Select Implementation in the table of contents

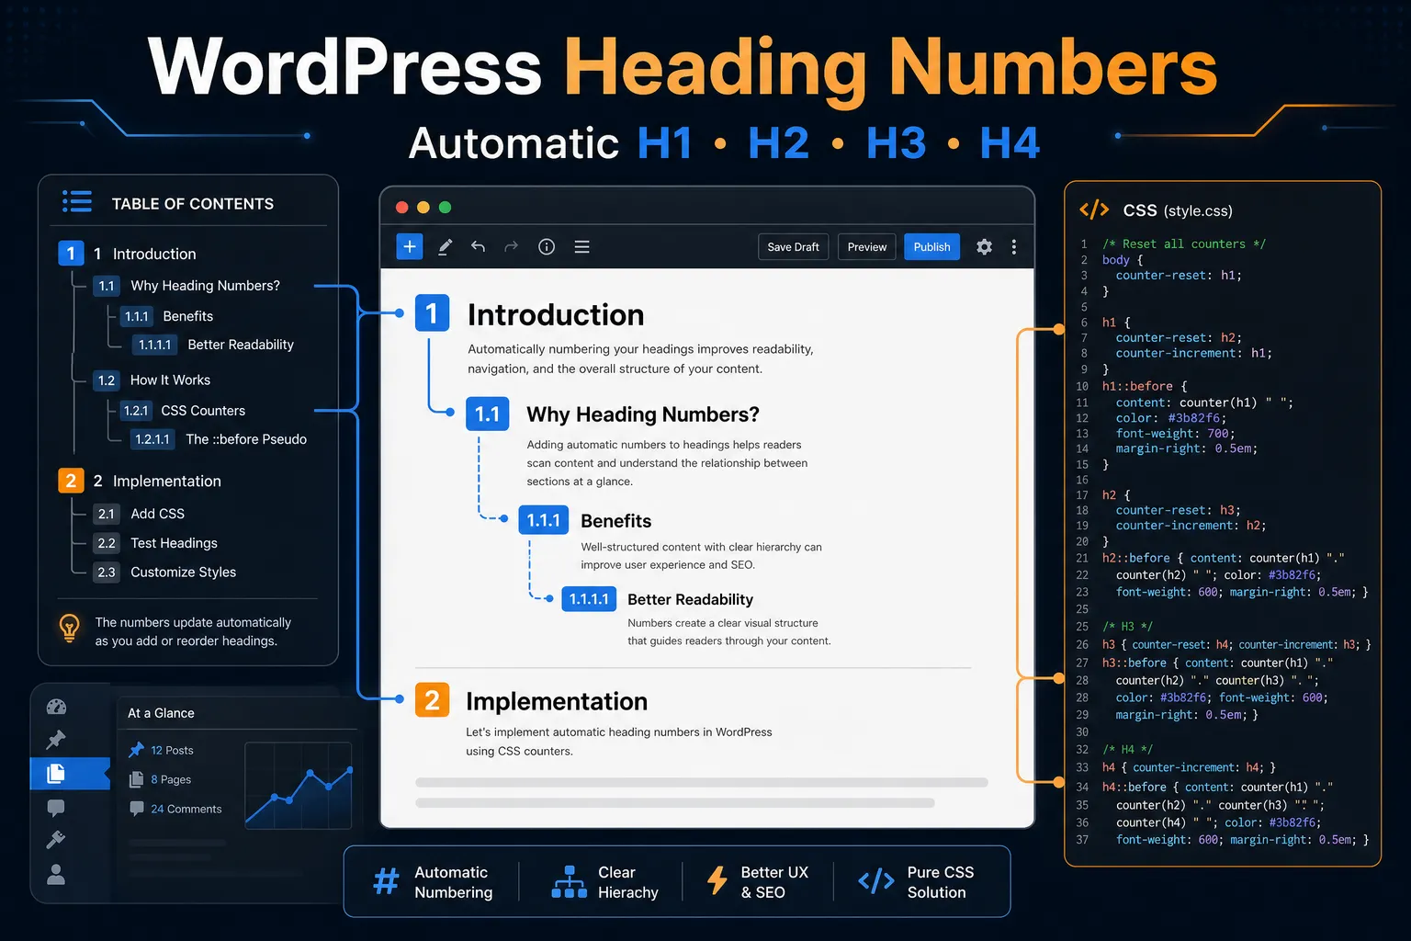[167, 481]
